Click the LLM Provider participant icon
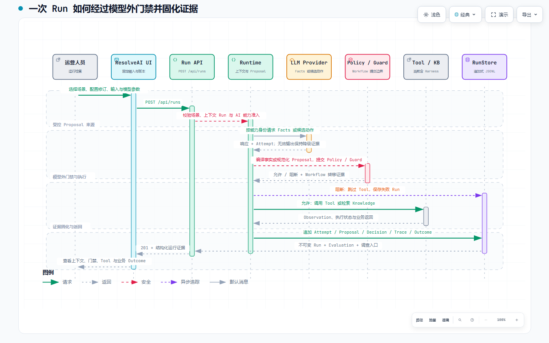 292,60
